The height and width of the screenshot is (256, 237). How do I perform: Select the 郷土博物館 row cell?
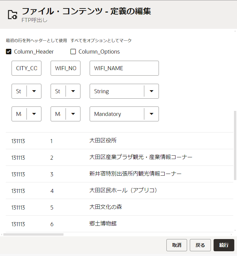103,224
